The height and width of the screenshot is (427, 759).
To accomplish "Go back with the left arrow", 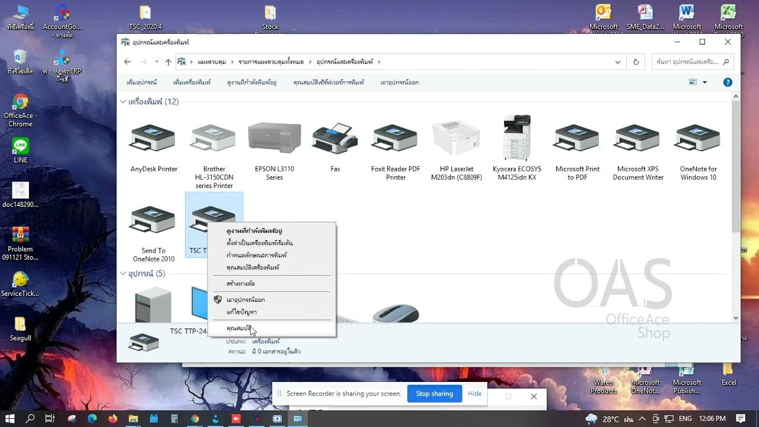I will tap(127, 62).
